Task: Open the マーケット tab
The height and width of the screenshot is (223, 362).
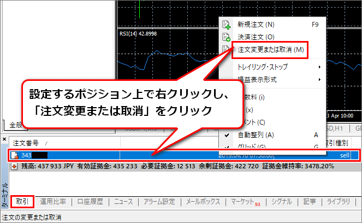Action: click(245, 202)
